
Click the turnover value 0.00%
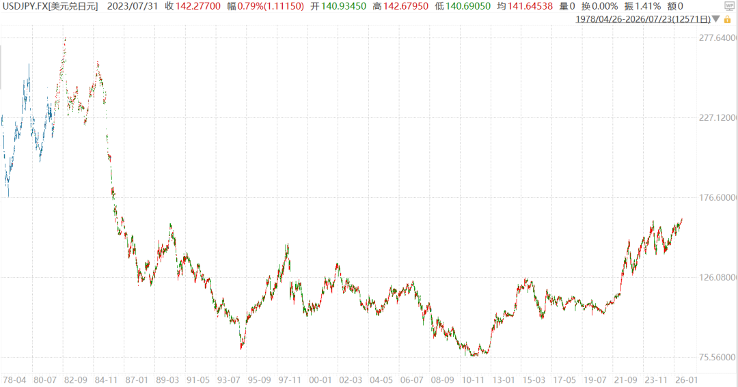[605, 6]
